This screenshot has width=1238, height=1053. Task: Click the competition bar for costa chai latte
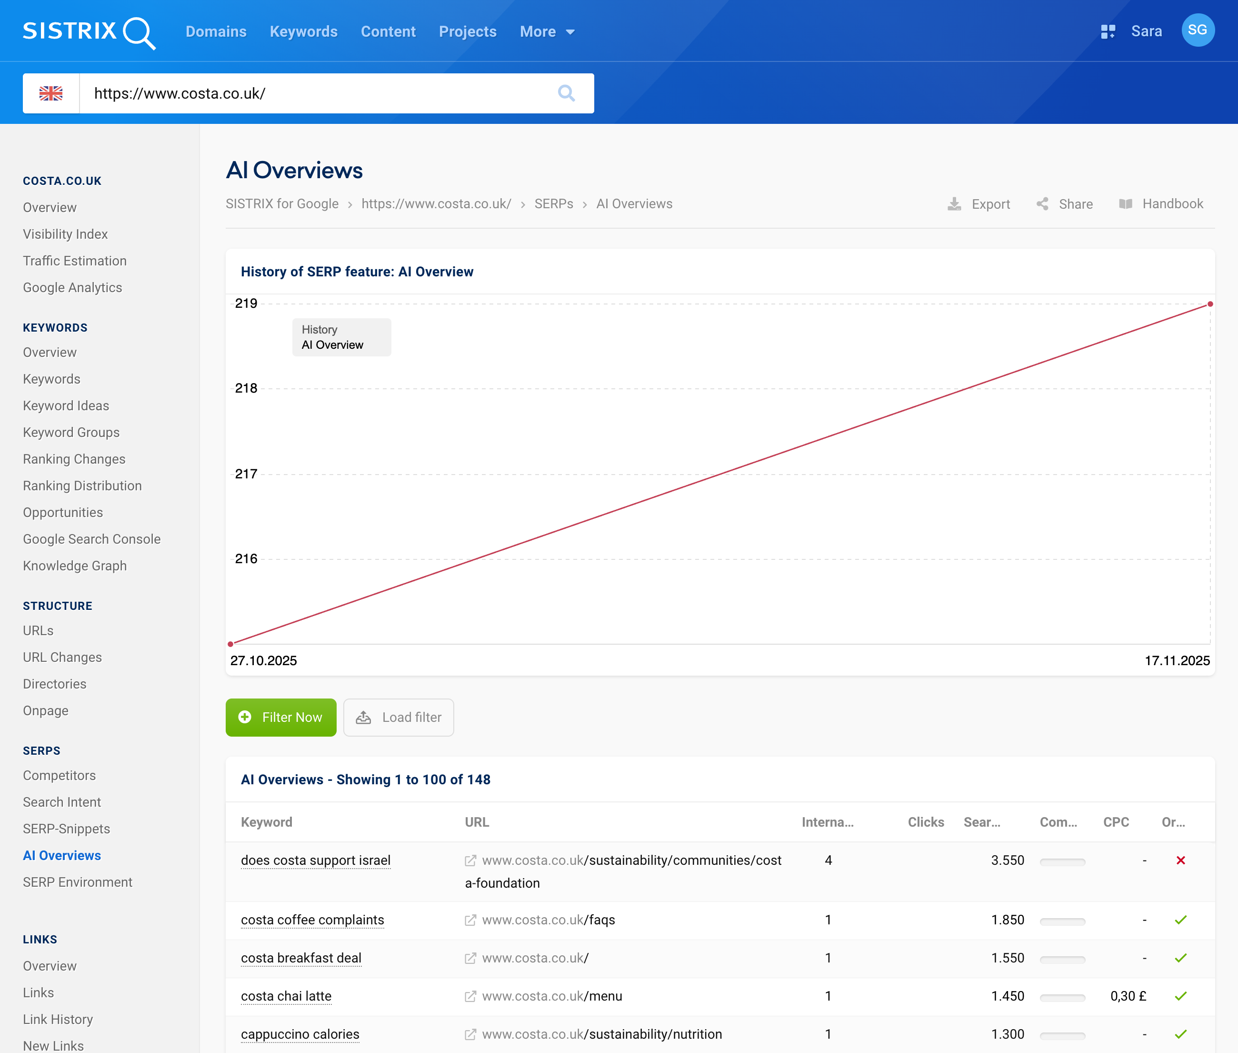(x=1062, y=996)
